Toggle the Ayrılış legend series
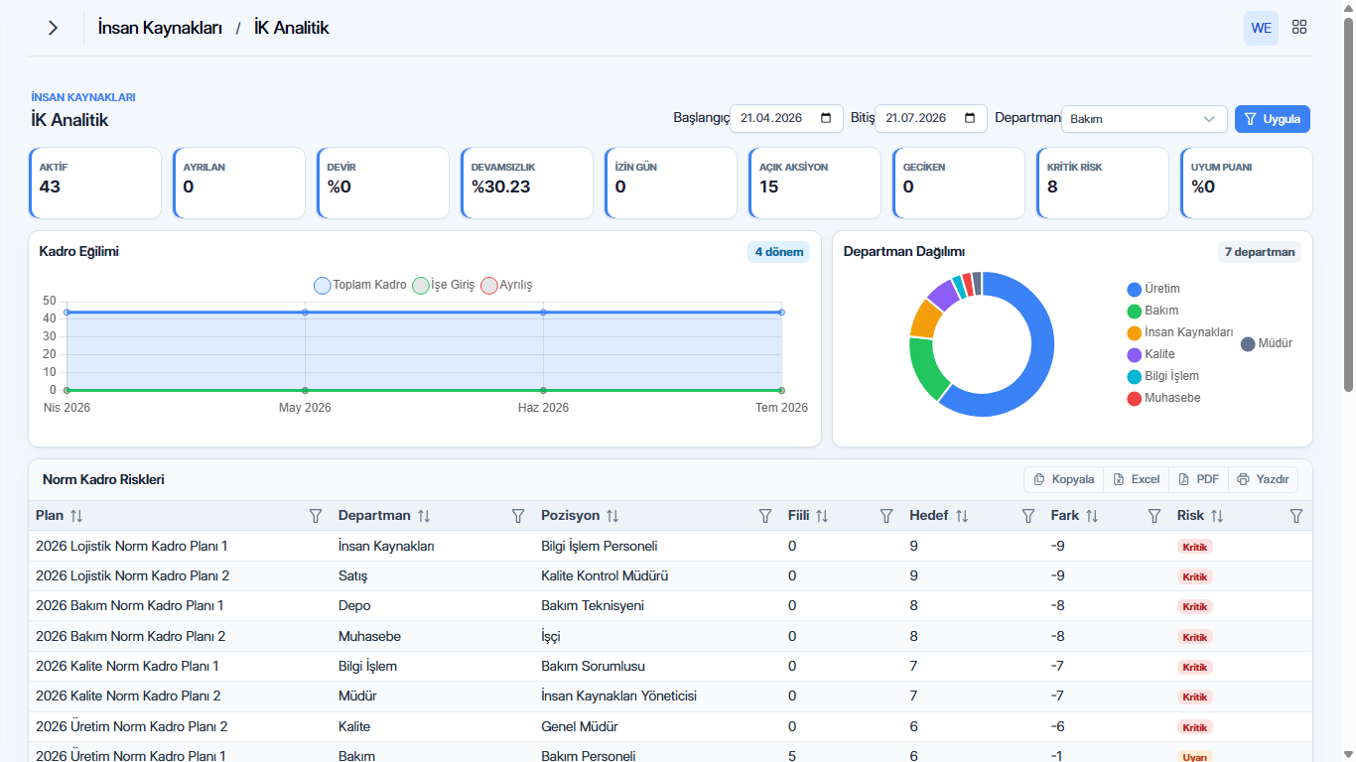1356x762 pixels. [x=507, y=285]
